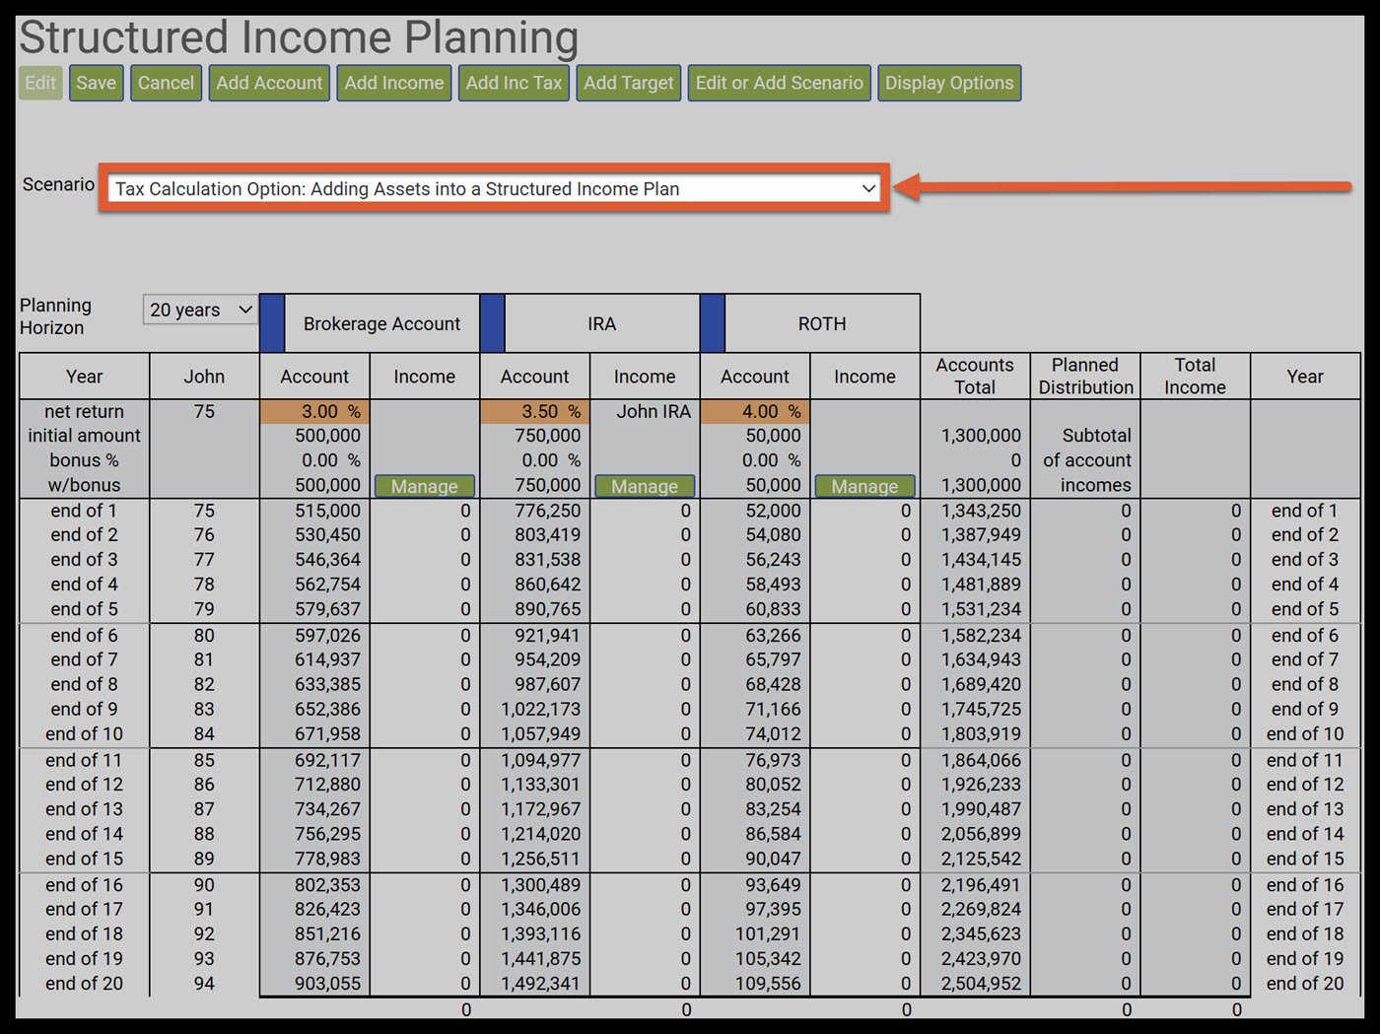Image resolution: width=1380 pixels, height=1034 pixels.
Task: Click brokerage value 671,958
Action: [x=327, y=733]
